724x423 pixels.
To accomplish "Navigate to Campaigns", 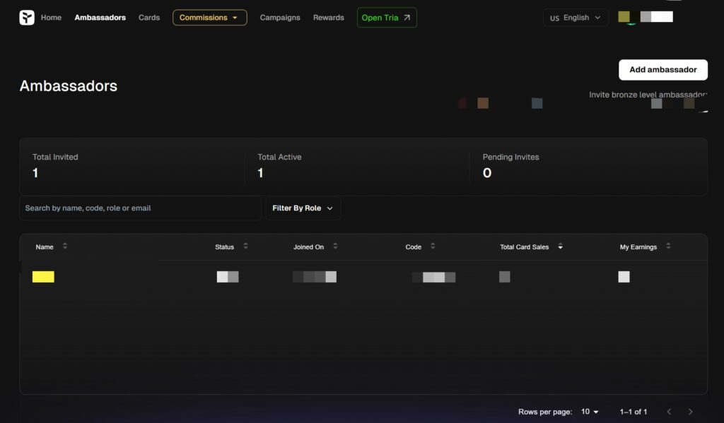I will pos(280,18).
